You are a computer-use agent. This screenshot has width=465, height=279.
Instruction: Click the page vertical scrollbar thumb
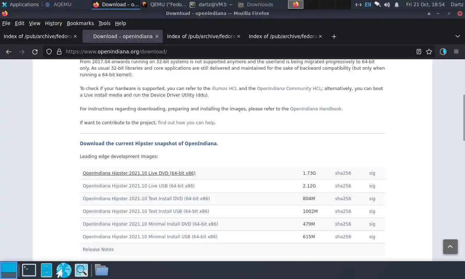[x=464, y=118]
